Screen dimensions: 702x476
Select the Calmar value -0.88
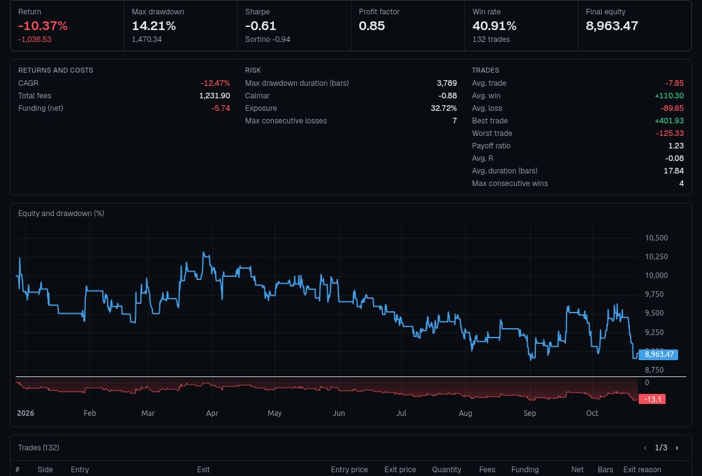[x=448, y=96]
